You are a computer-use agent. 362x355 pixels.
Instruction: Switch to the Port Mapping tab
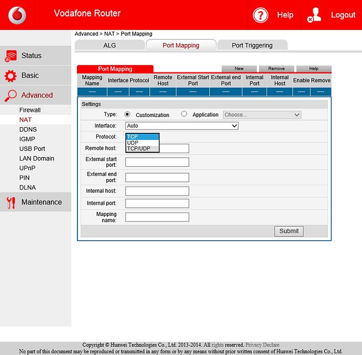(x=181, y=45)
